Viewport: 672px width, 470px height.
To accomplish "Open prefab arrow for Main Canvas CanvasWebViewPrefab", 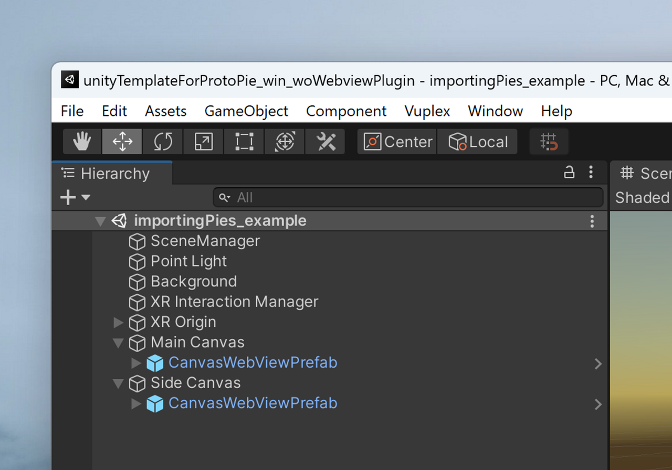I will click(598, 364).
